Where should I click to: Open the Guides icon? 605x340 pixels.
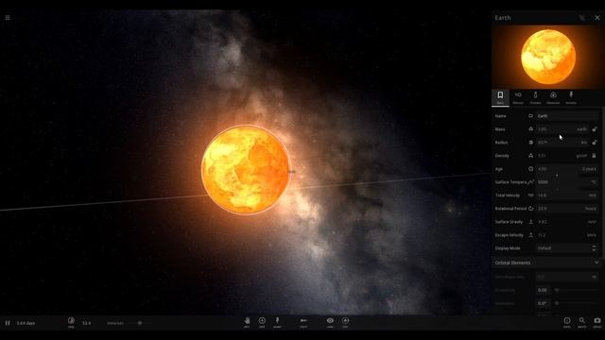pos(567,321)
